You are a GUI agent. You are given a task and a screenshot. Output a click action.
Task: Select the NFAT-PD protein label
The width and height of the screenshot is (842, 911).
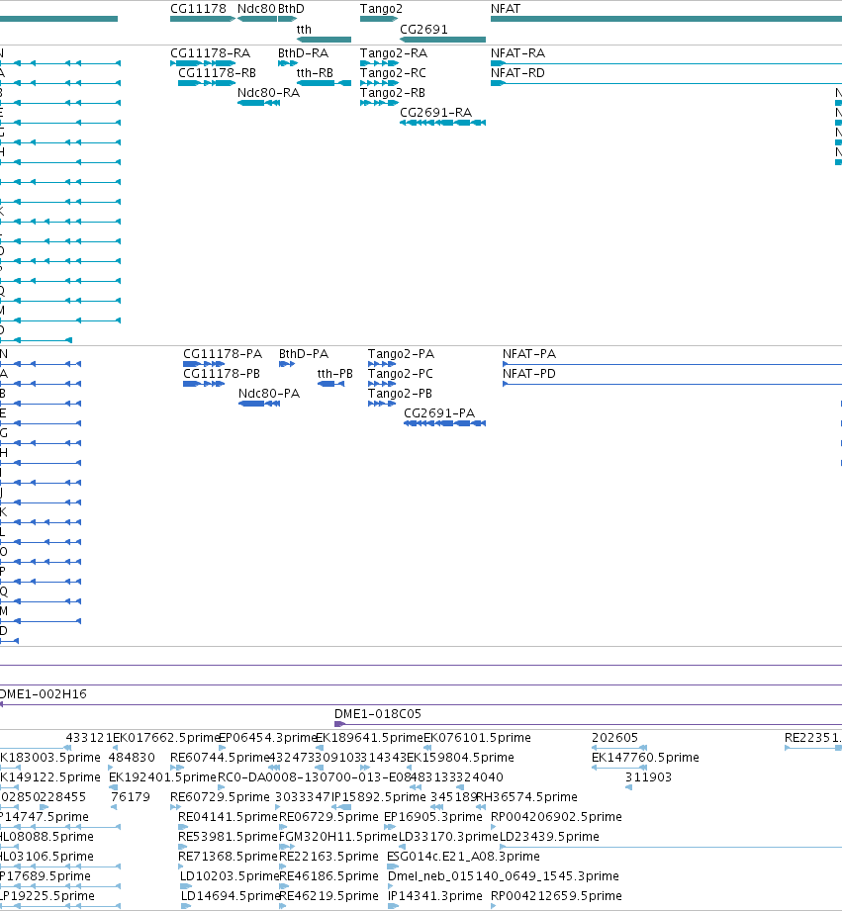tap(528, 374)
